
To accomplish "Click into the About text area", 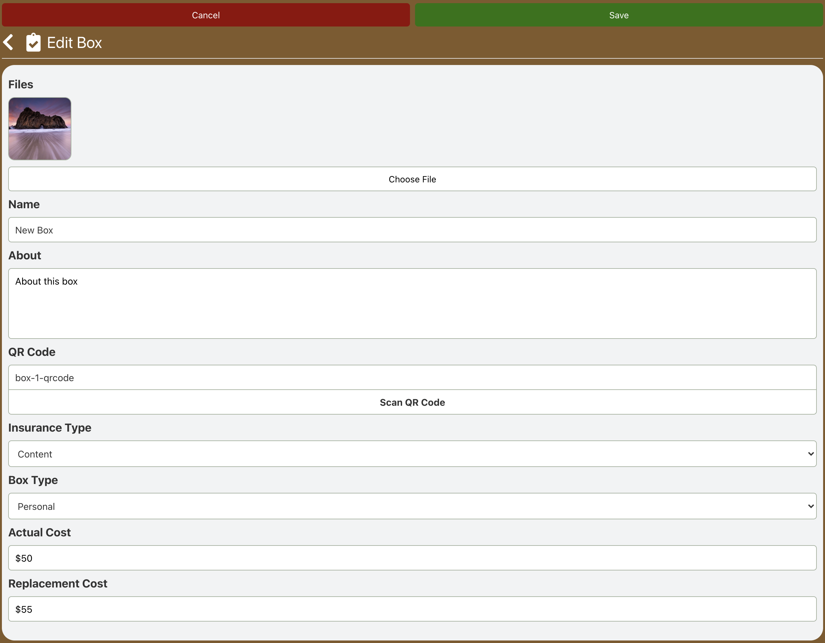I will pyautogui.click(x=412, y=304).
